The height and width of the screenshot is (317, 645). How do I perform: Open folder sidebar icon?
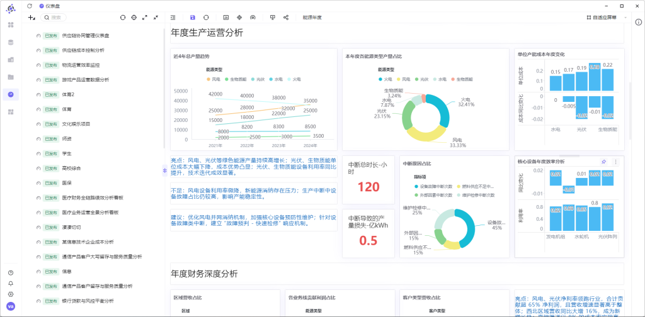coord(11,77)
